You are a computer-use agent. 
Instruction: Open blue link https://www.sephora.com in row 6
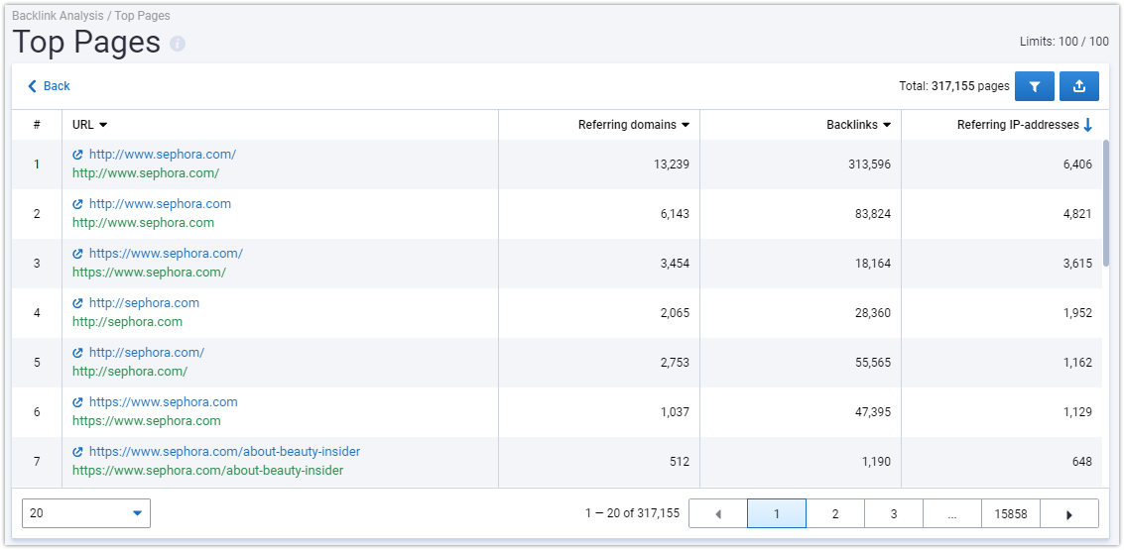click(x=164, y=401)
